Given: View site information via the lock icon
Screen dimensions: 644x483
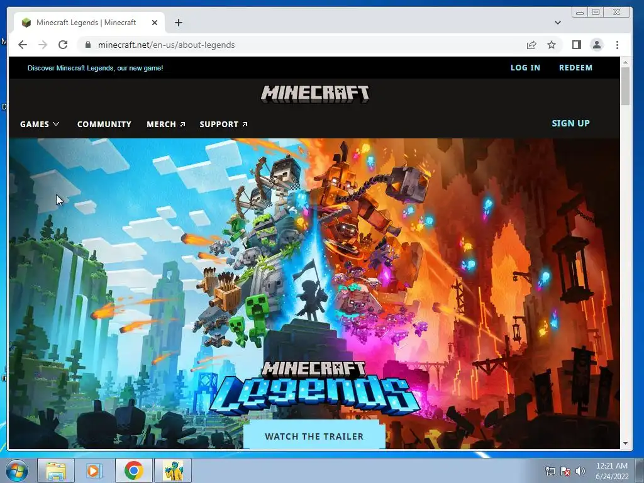Looking at the screenshot, I should click(88, 45).
